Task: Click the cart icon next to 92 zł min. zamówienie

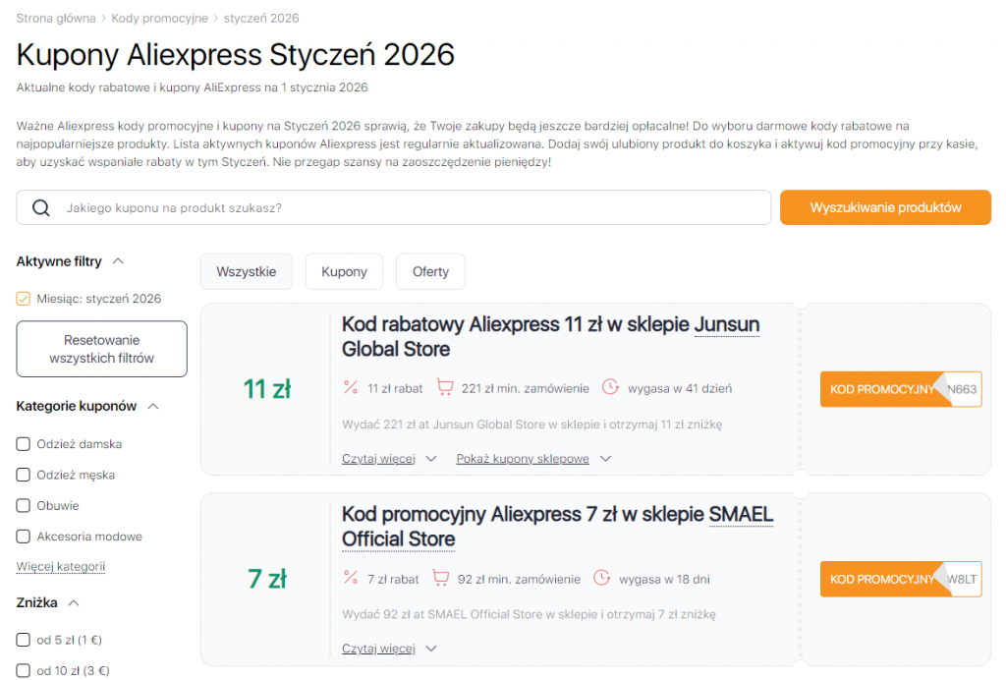Action: pyautogui.click(x=440, y=579)
